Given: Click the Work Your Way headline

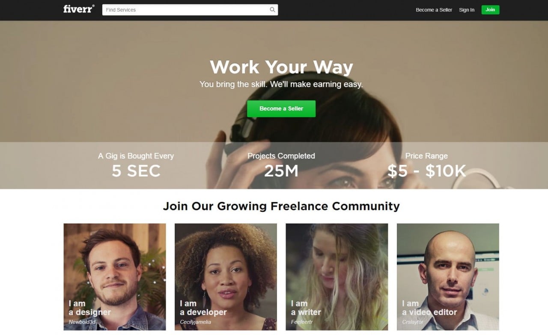Looking at the screenshot, I should 281,67.
